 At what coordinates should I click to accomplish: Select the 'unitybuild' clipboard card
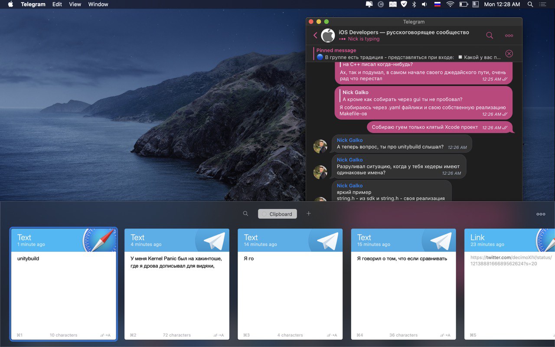coord(64,284)
